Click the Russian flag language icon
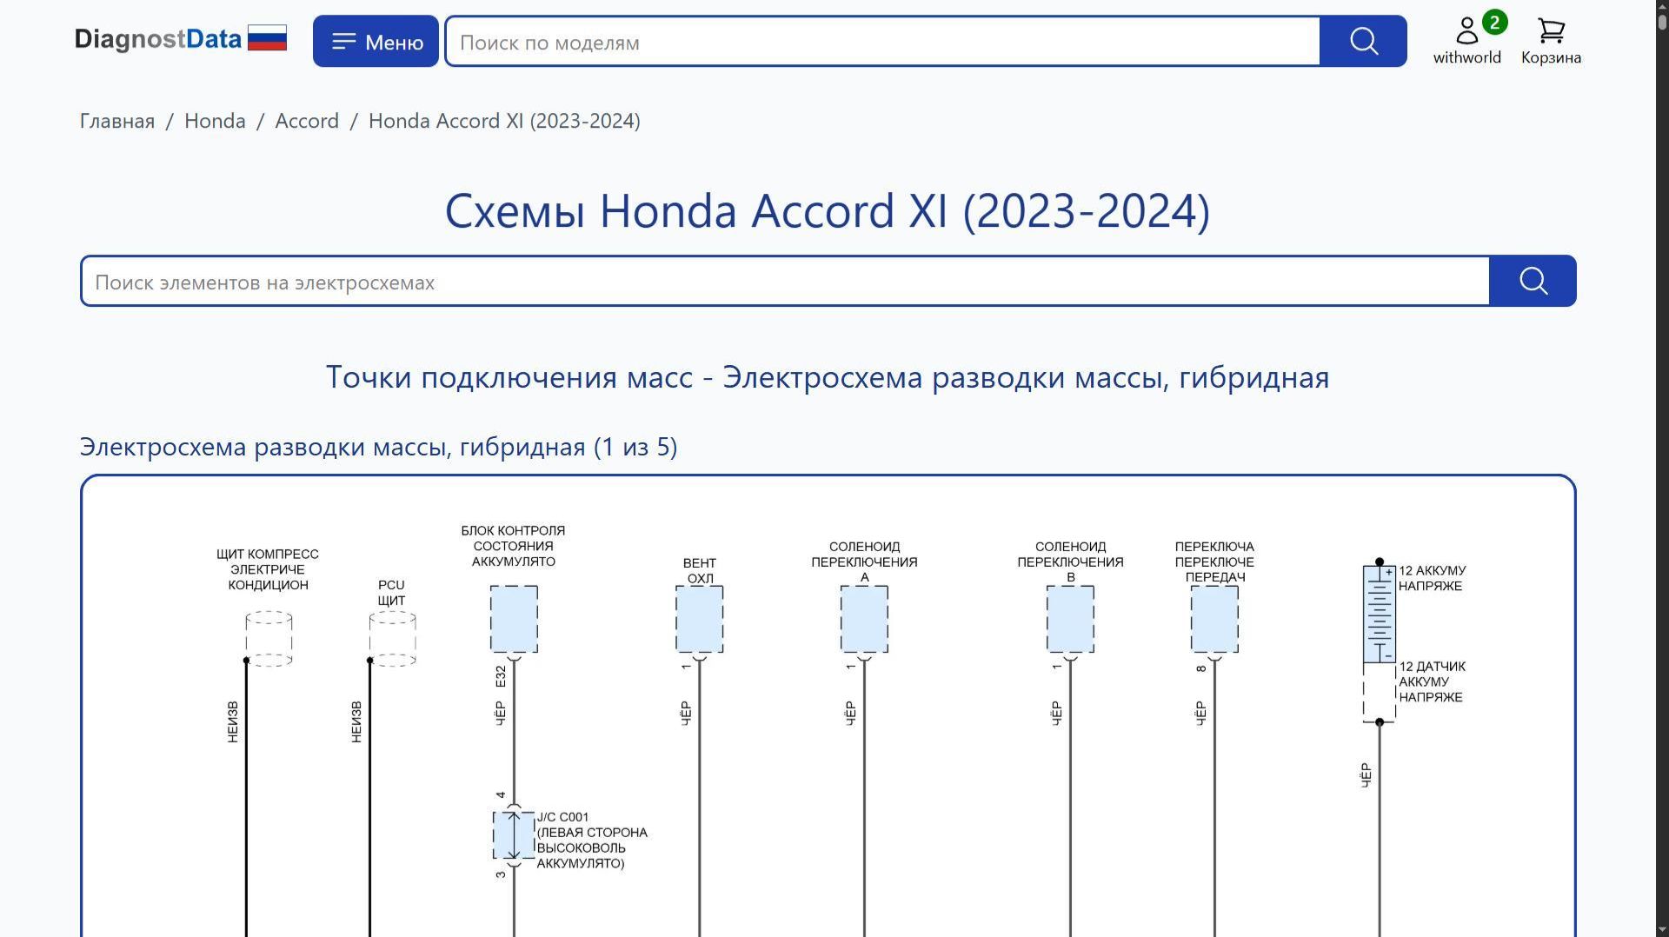 pos(267,38)
